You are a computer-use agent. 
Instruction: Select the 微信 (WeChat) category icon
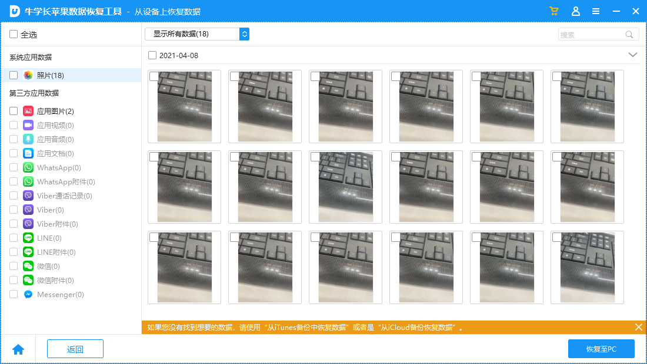click(27, 266)
